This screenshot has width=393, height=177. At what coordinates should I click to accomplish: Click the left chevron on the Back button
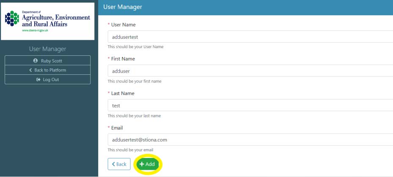(113, 164)
